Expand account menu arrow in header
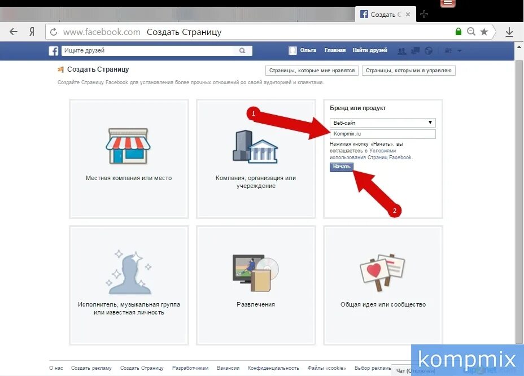Viewport: 524px width, 376px height. [x=460, y=51]
